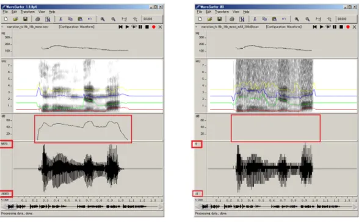Paste icon in left WaveSurfer window

(80, 19)
